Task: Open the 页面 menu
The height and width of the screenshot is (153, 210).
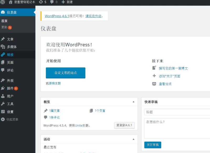Action: coord(10,62)
